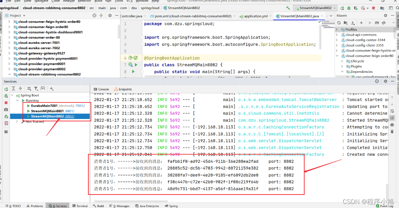Select cloud-eureka-server-7001 module
The height and width of the screenshot is (208, 399).
coord(39,43)
